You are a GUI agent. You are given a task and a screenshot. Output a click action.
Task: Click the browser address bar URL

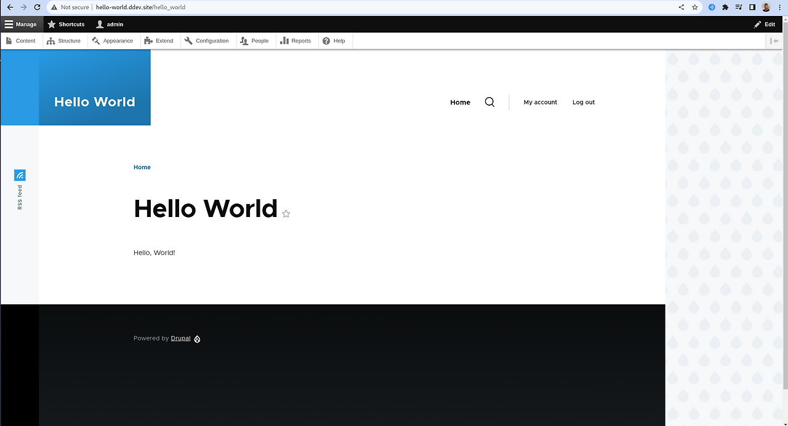click(x=140, y=7)
